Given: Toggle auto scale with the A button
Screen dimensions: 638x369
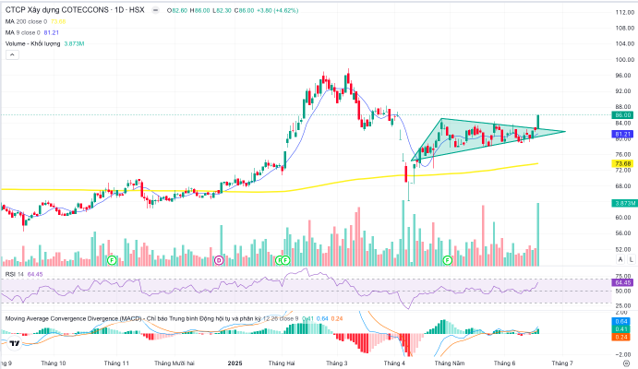Looking at the screenshot, I should (x=620, y=259).
